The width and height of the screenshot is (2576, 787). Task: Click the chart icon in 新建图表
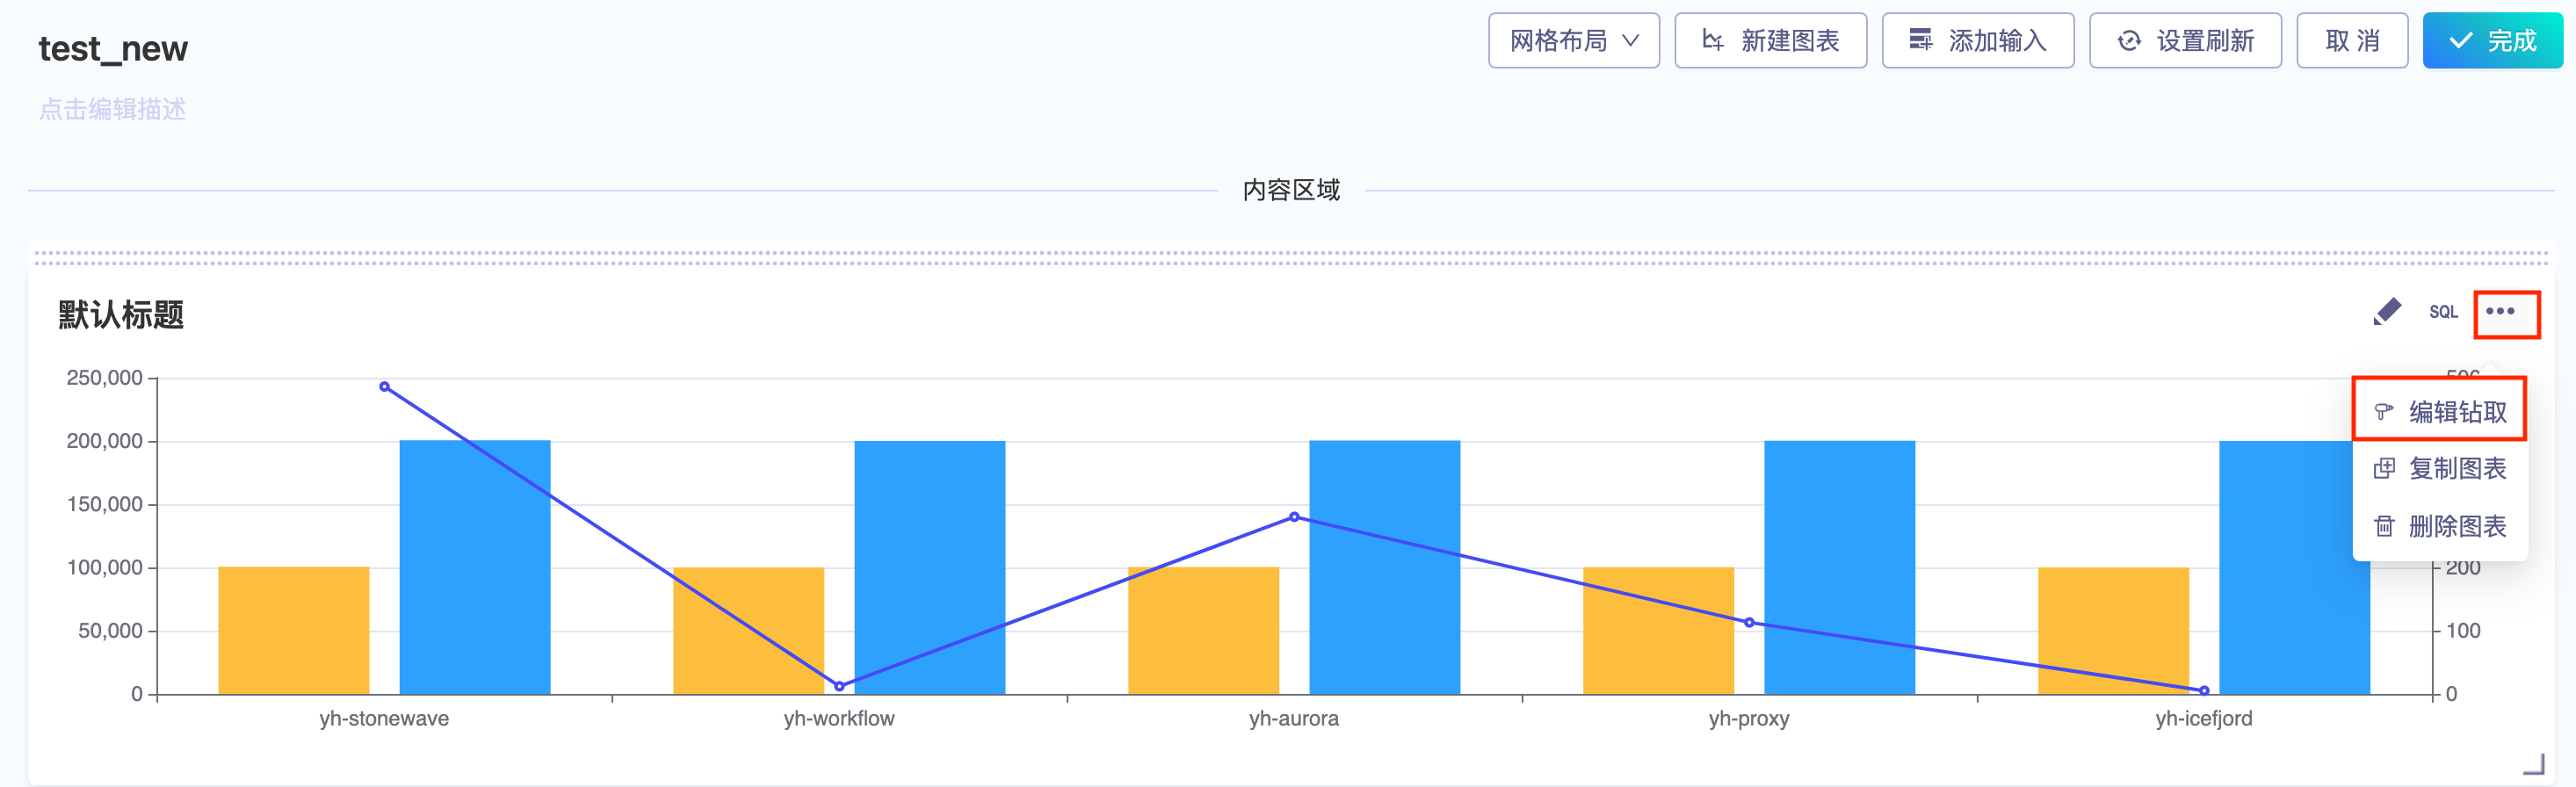pos(1713,41)
